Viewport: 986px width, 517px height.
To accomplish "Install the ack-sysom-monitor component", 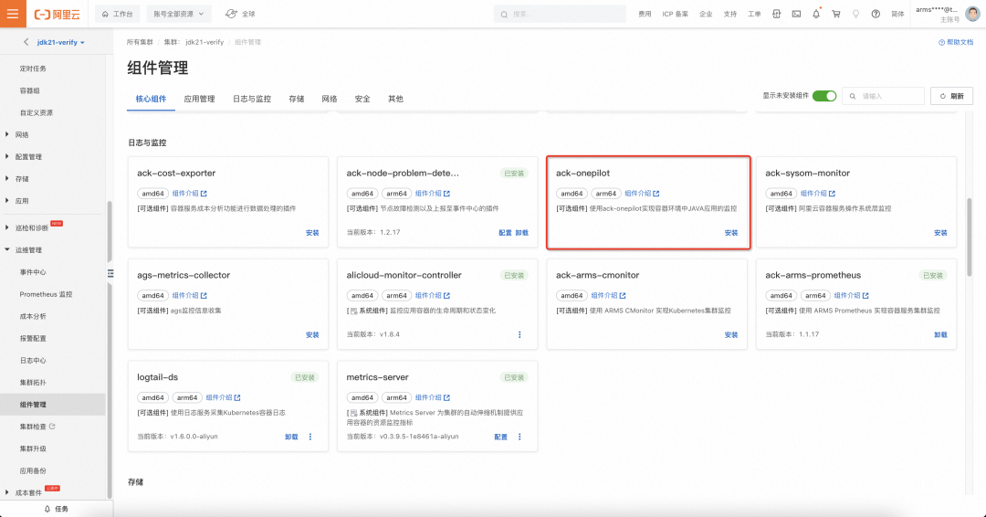I will coord(940,233).
